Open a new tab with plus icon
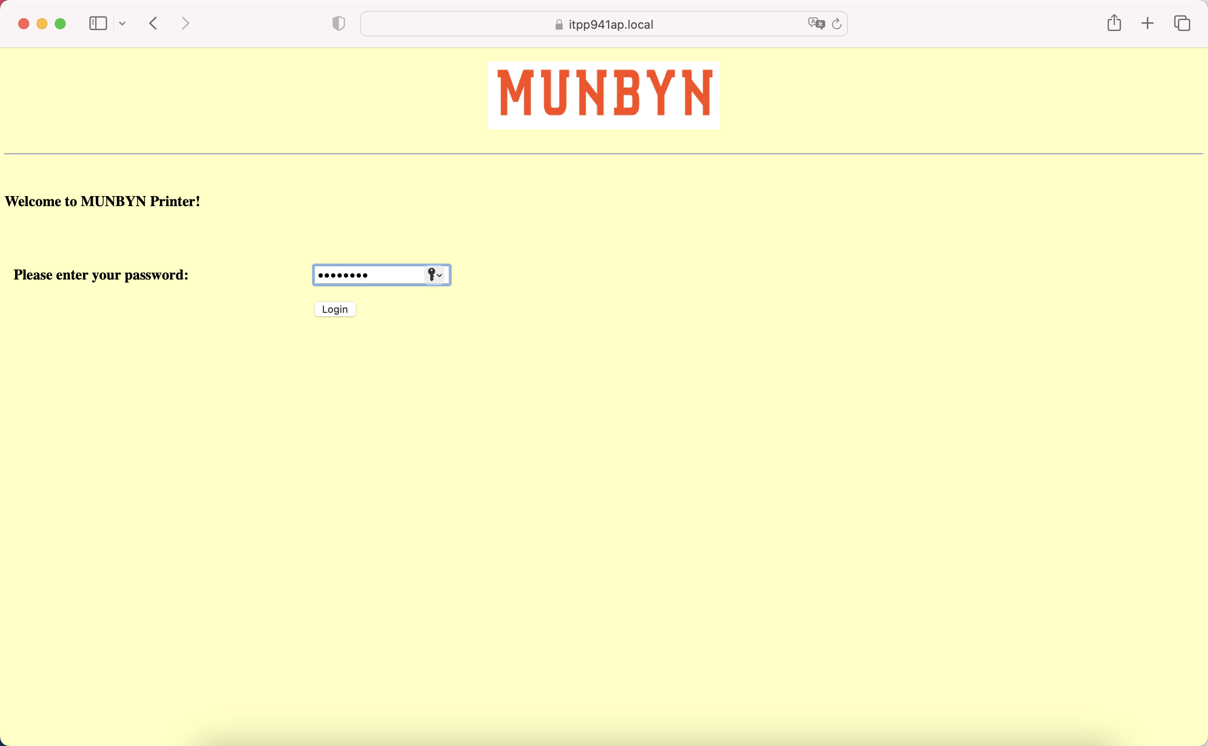This screenshot has height=746, width=1208. tap(1147, 23)
